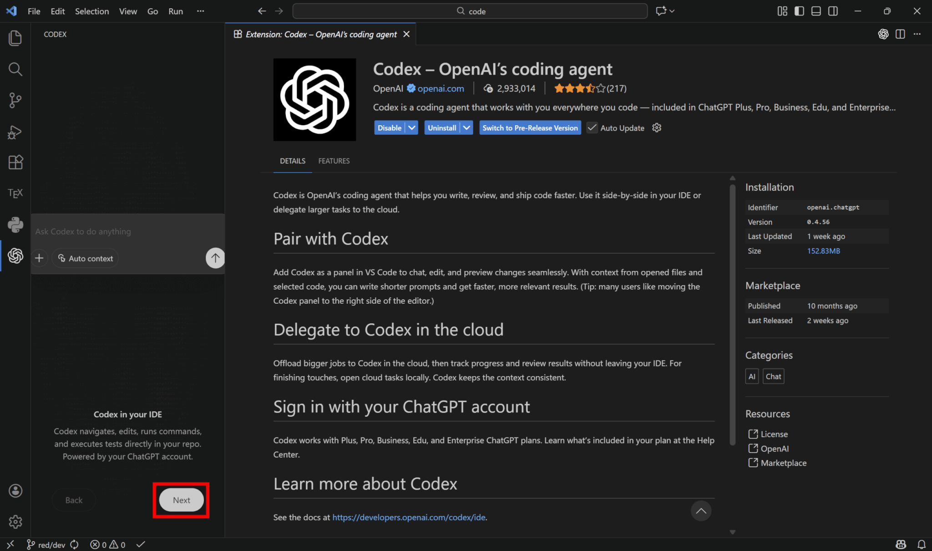Open the Source Control view
932x551 pixels.
click(x=15, y=100)
